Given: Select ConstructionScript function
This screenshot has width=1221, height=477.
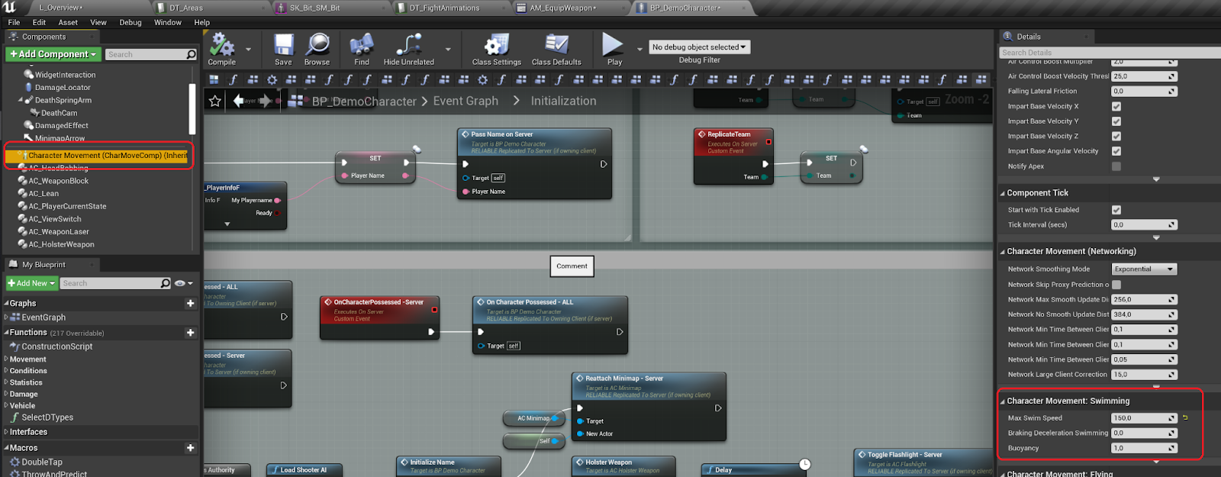Looking at the screenshot, I should 56,346.
